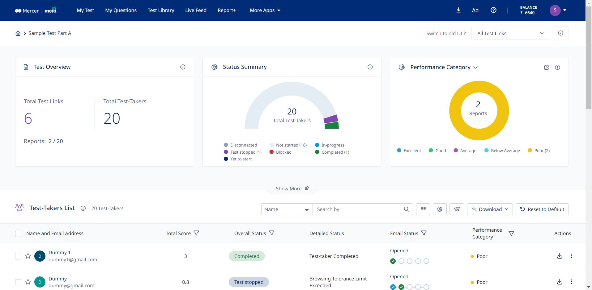Star the Dummy 1 test-taker
Image resolution: width=592 pixels, height=290 pixels.
28,256
